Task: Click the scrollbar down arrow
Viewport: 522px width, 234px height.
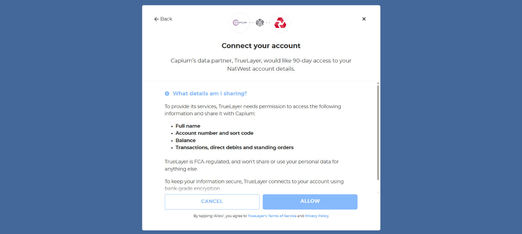Action: point(378,192)
